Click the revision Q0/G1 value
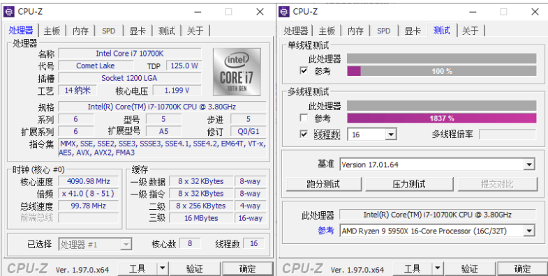Image resolution: width=548 pixels, height=276 pixels. click(249, 131)
